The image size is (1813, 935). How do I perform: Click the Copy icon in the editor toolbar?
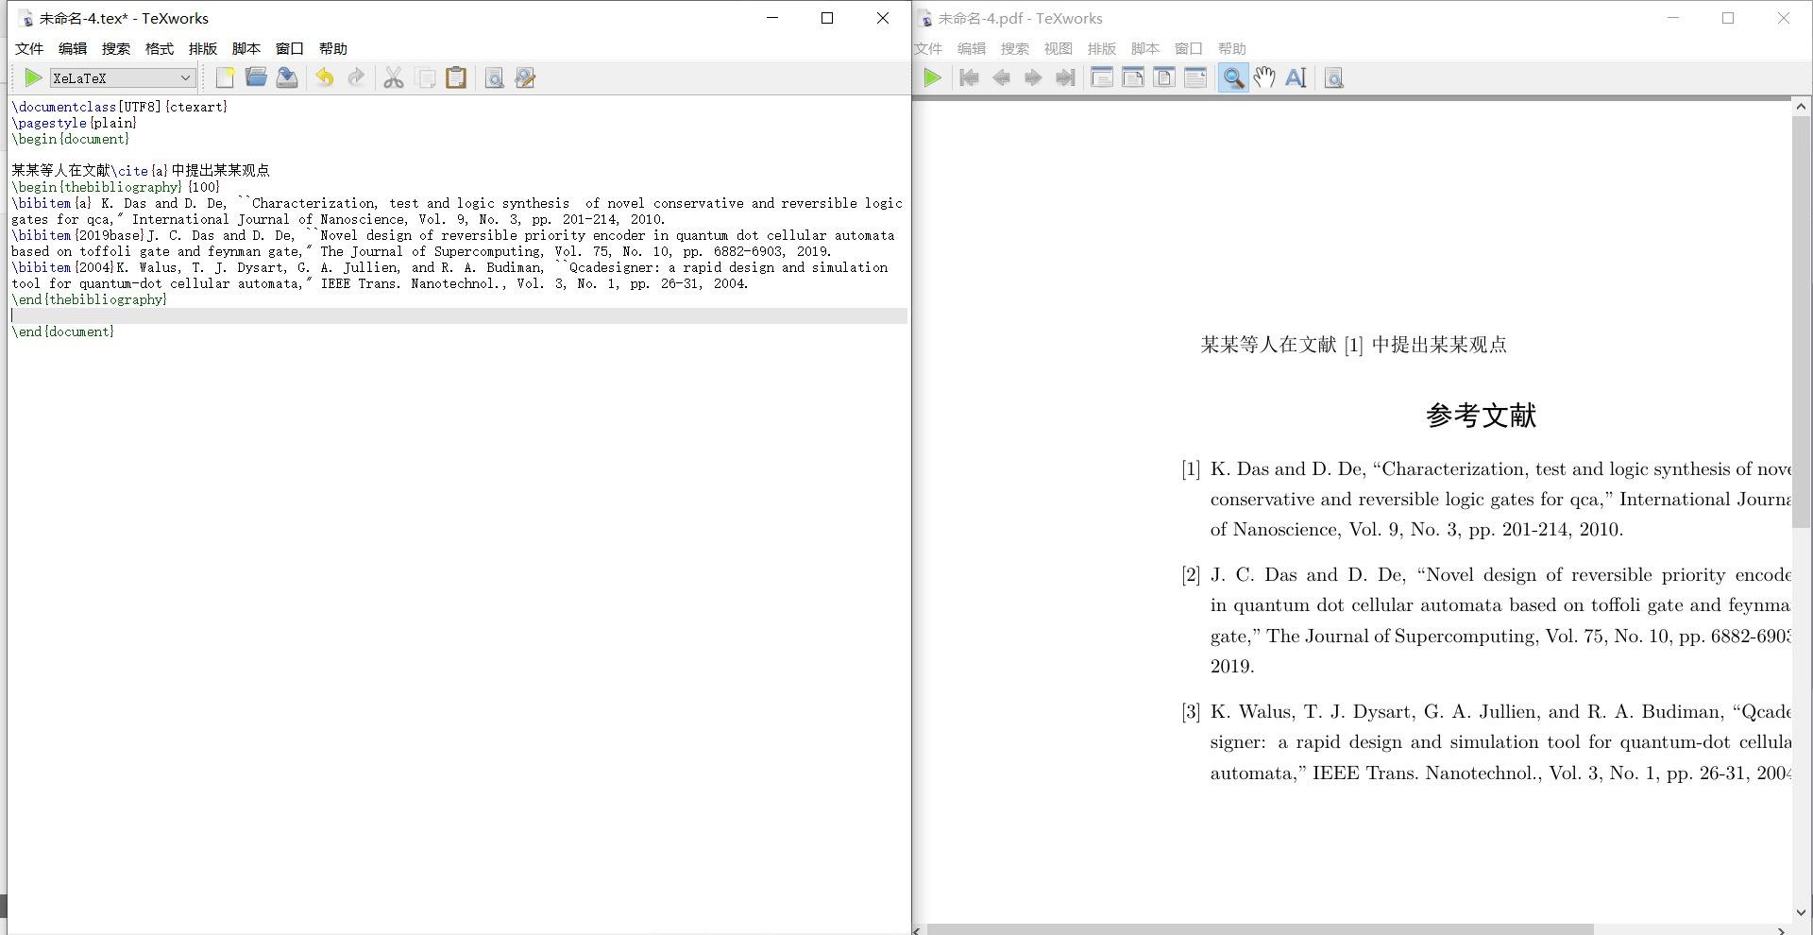coord(425,78)
